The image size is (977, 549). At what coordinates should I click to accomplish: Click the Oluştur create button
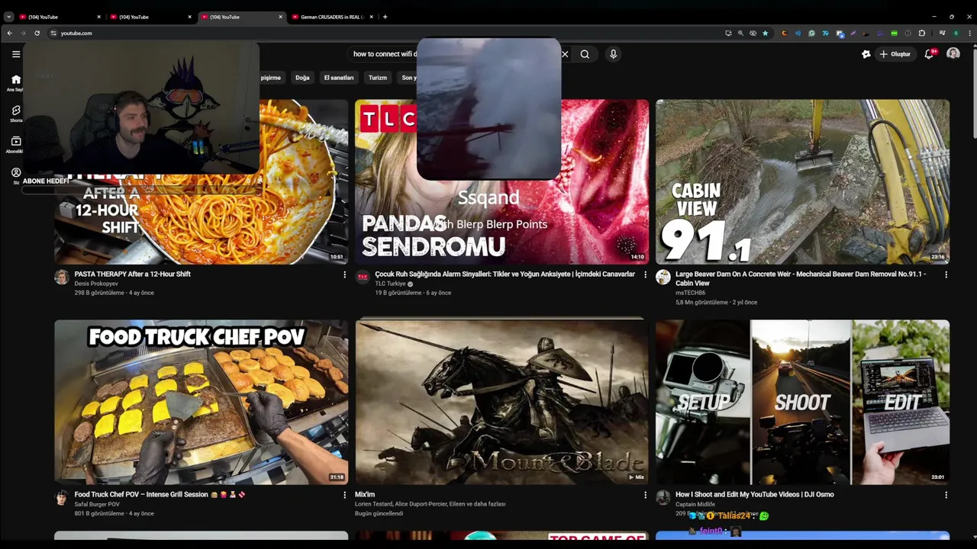tap(895, 54)
